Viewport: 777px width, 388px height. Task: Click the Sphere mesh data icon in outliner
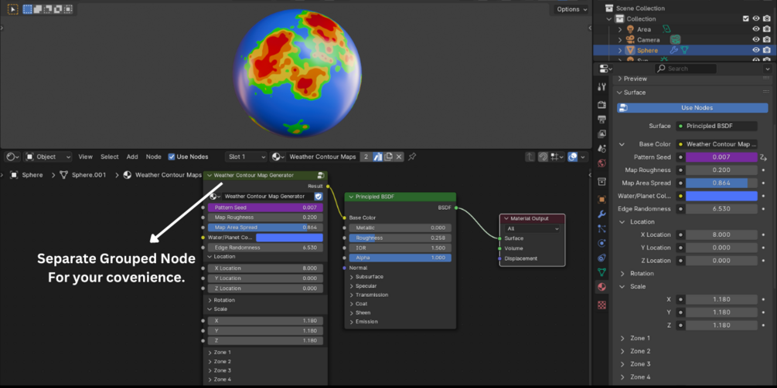[x=684, y=50]
